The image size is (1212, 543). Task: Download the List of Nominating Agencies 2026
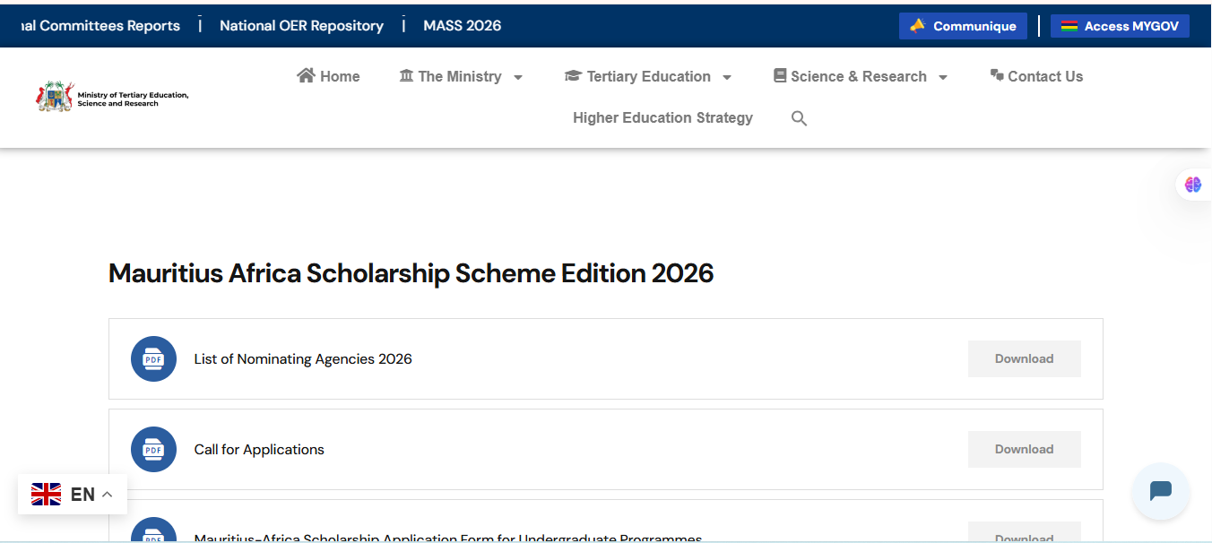tap(1024, 358)
